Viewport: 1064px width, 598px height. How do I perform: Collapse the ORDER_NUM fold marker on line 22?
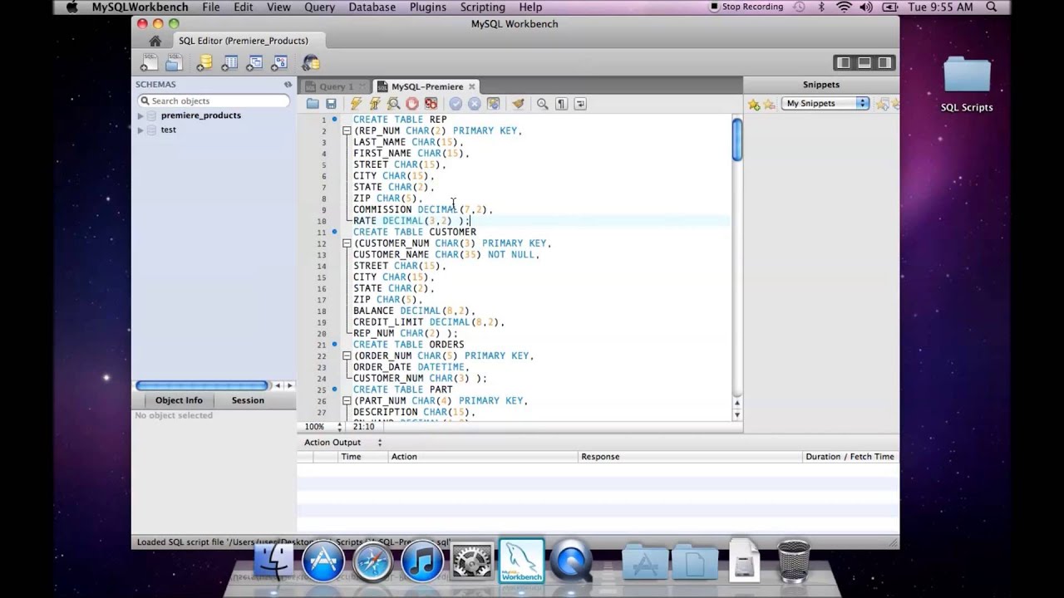[x=347, y=355]
